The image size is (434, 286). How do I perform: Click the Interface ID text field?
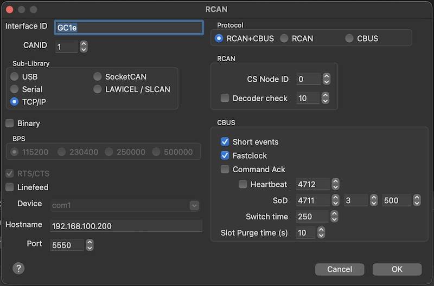tap(129, 27)
